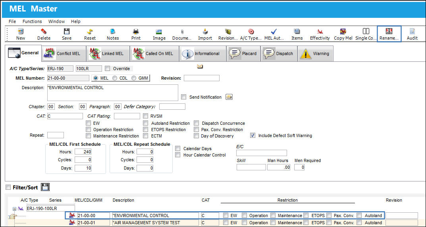The image size is (426, 227).
Task: Switch to the Conflict MEL tab
Action: point(64,54)
